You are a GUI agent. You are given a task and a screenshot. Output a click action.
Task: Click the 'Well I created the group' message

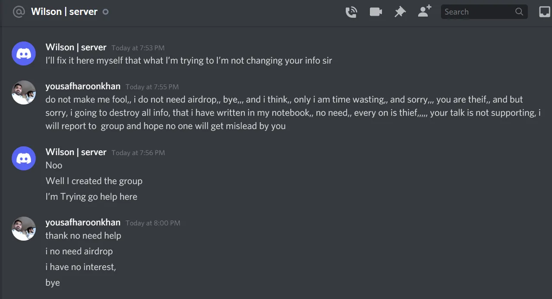click(x=94, y=181)
